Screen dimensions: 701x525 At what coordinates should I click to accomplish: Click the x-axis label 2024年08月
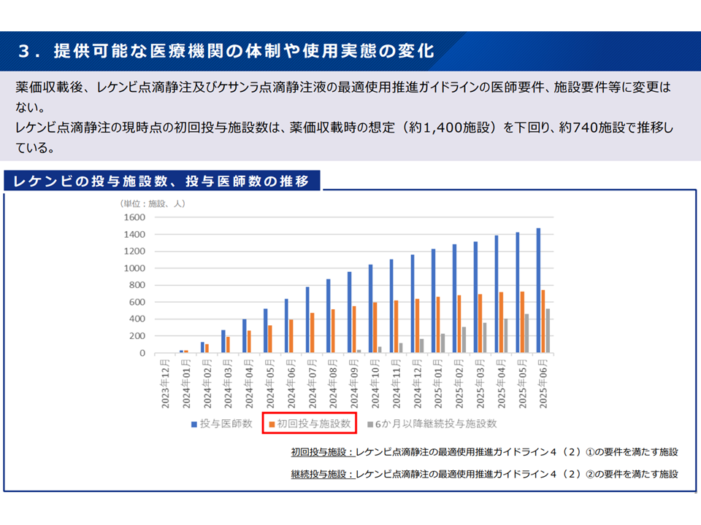tap(334, 384)
